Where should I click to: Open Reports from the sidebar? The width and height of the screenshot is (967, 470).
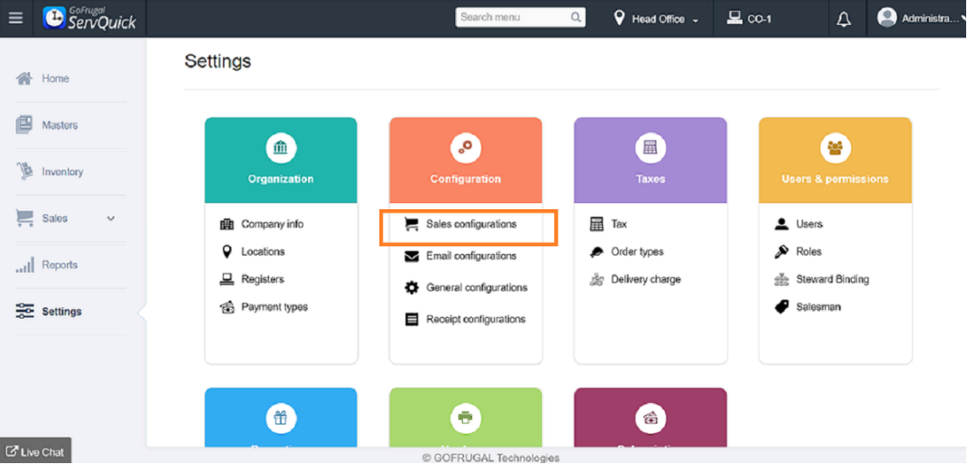(59, 265)
